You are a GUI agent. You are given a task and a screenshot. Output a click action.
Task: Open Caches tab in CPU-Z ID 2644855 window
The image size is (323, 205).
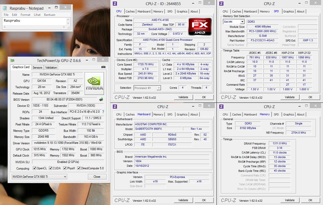(130, 11)
